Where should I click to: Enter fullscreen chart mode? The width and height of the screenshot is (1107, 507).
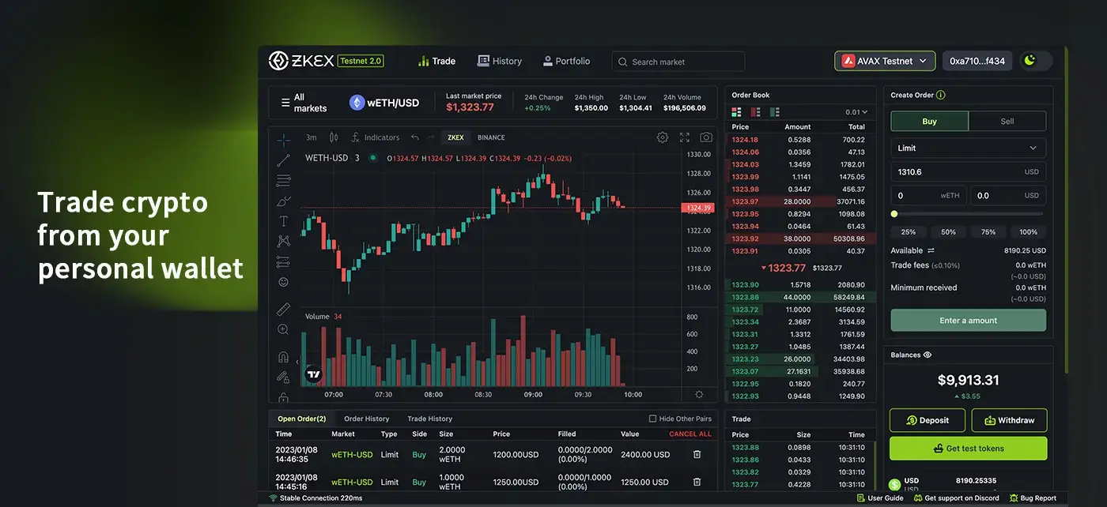click(x=685, y=137)
